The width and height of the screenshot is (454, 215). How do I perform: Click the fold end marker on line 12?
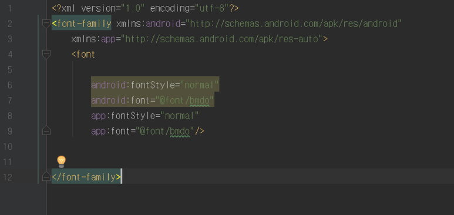pos(46,176)
